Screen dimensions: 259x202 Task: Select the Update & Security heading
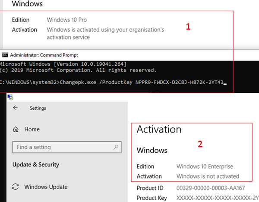36,164
